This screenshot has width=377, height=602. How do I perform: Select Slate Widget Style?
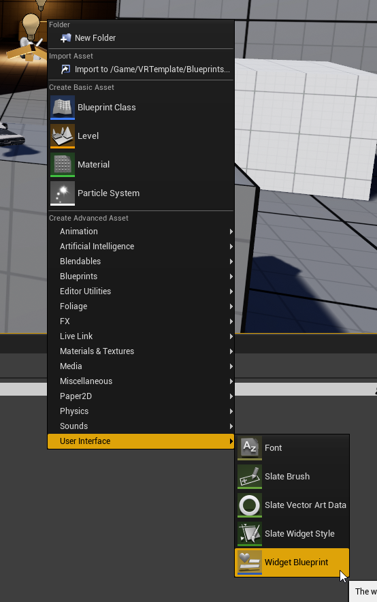coord(292,534)
